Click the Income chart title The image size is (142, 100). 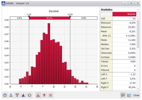(x=54, y=11)
